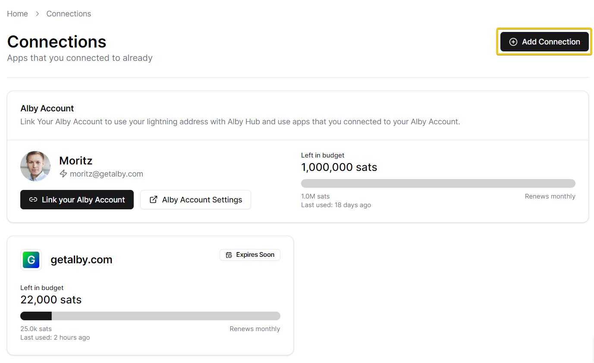Click the 1,000,000 sats budget amount
Viewport: 594px width, 363px height.
339,167
